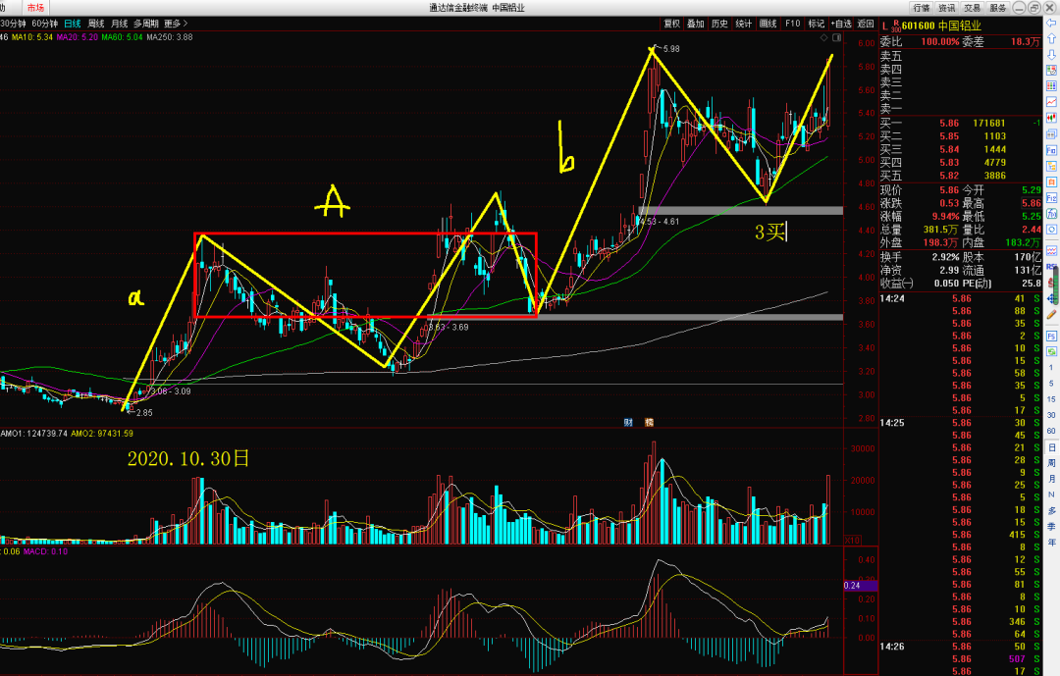Click the MA250: 3.88 indicator label
Screen dimensions: 1060x676
pos(170,37)
